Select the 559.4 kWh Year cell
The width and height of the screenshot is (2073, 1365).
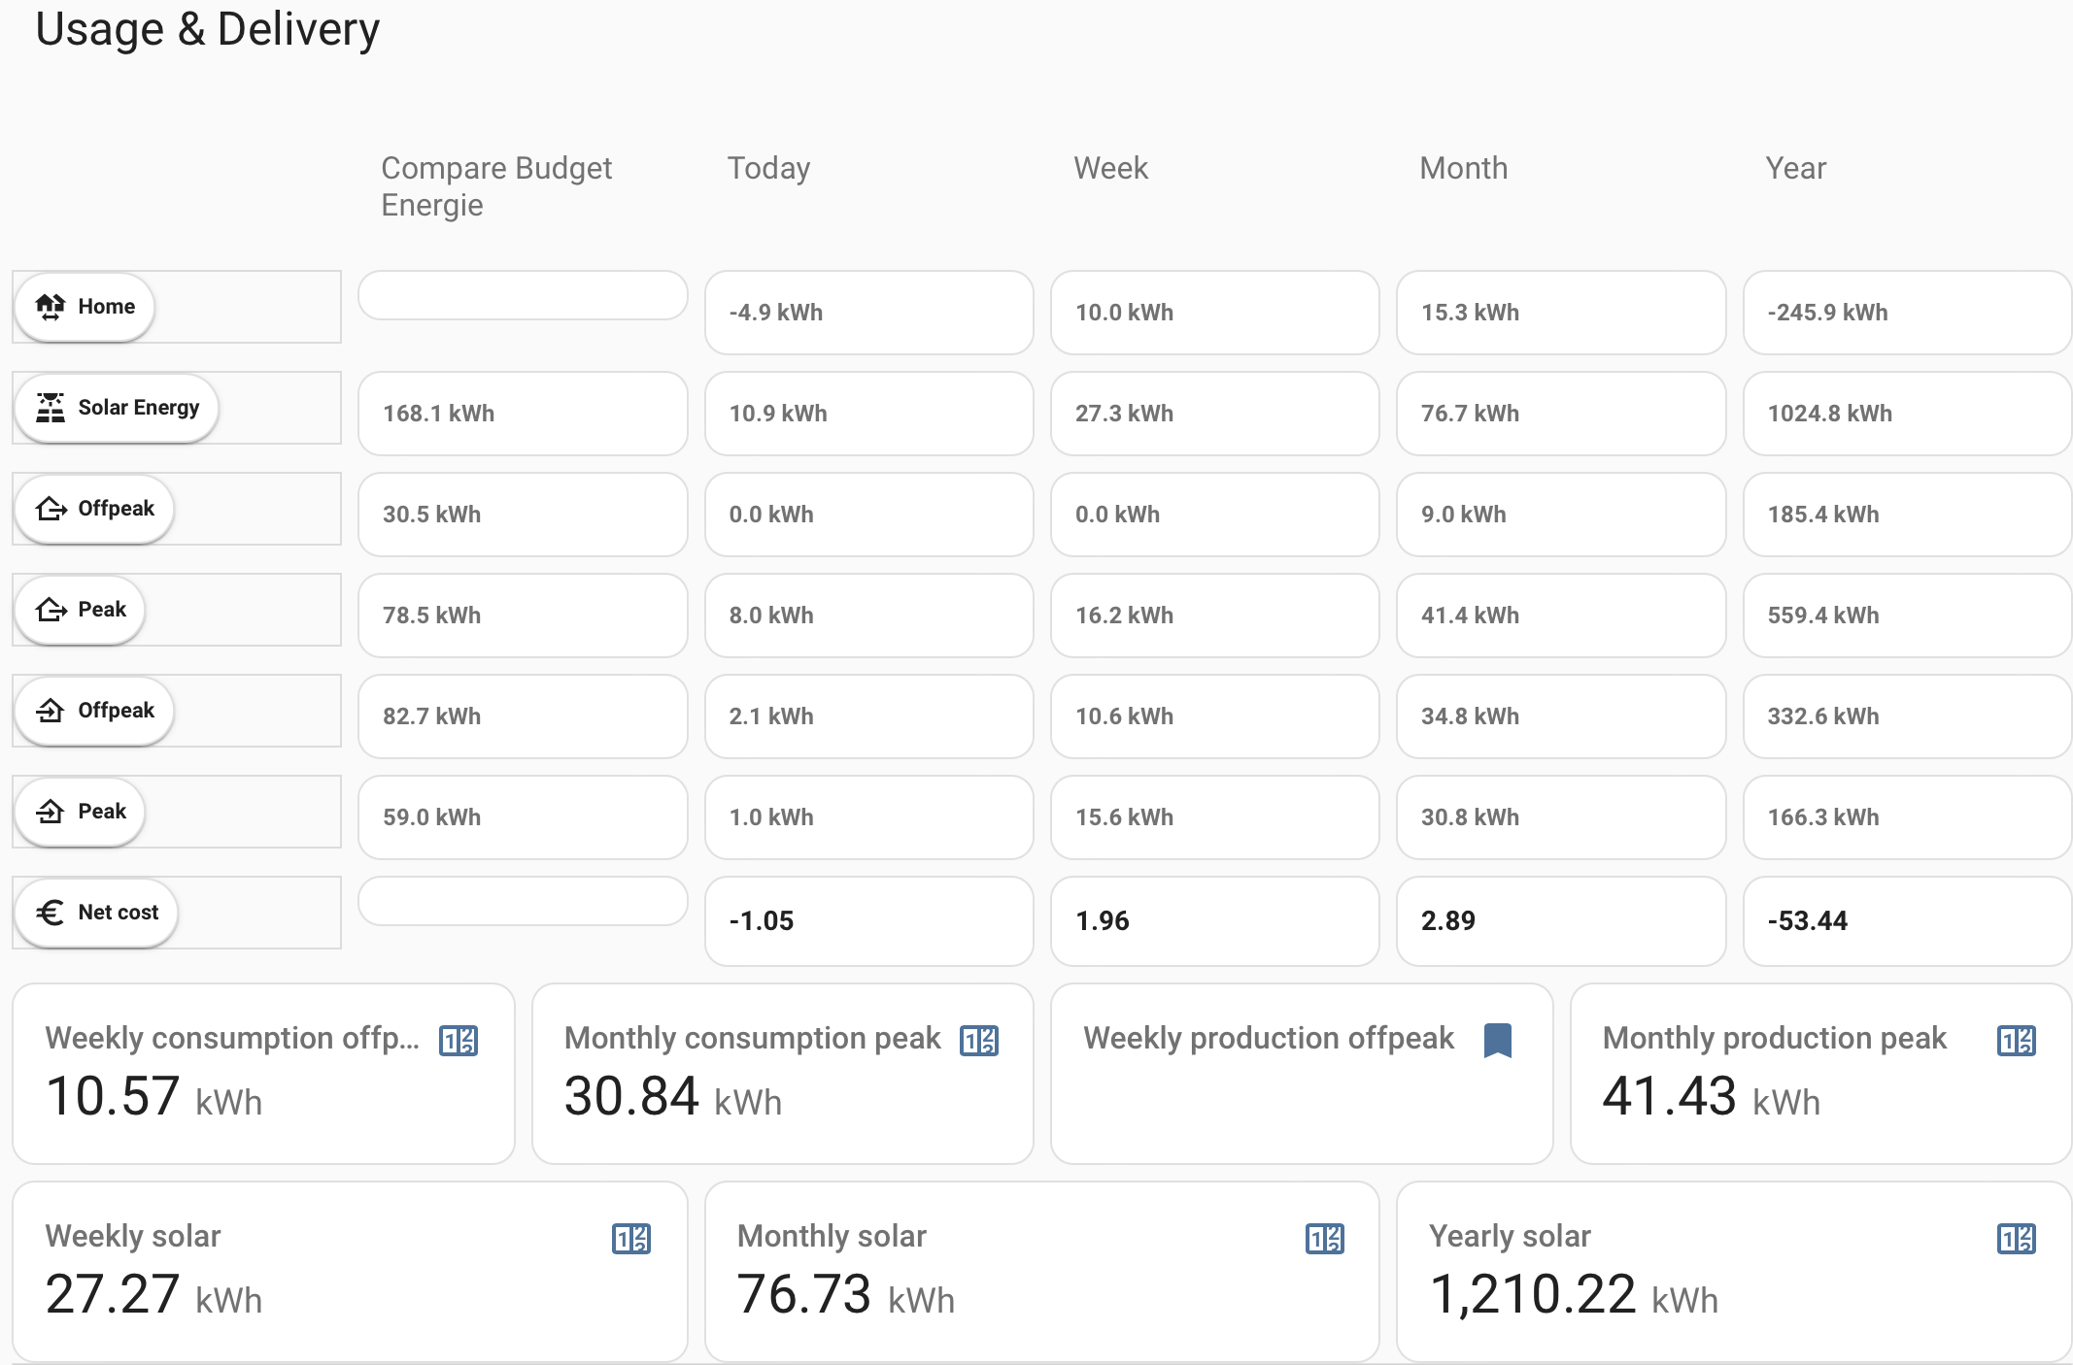(x=1908, y=616)
